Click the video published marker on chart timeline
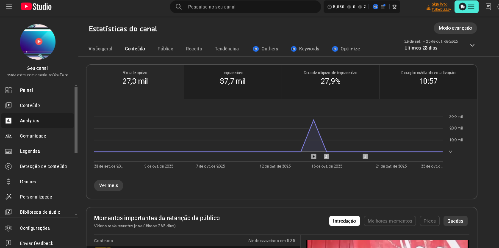The image size is (499, 248). 313,156
